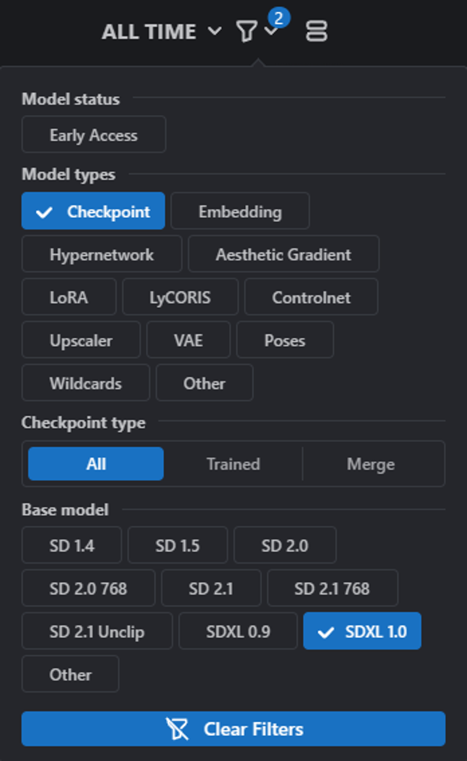Click the filter count badge showing 2
Image resolution: width=467 pixels, height=761 pixels.
[278, 18]
